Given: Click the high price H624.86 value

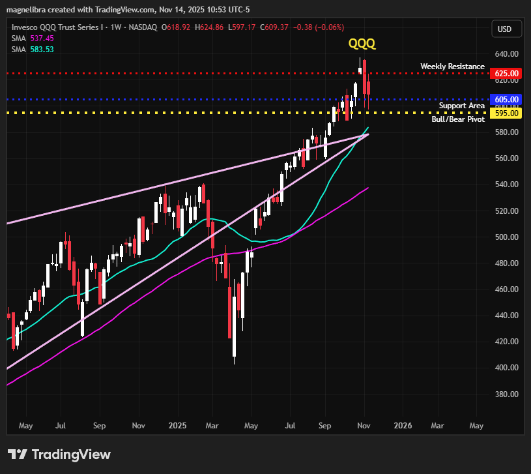Looking at the screenshot, I should point(209,27).
